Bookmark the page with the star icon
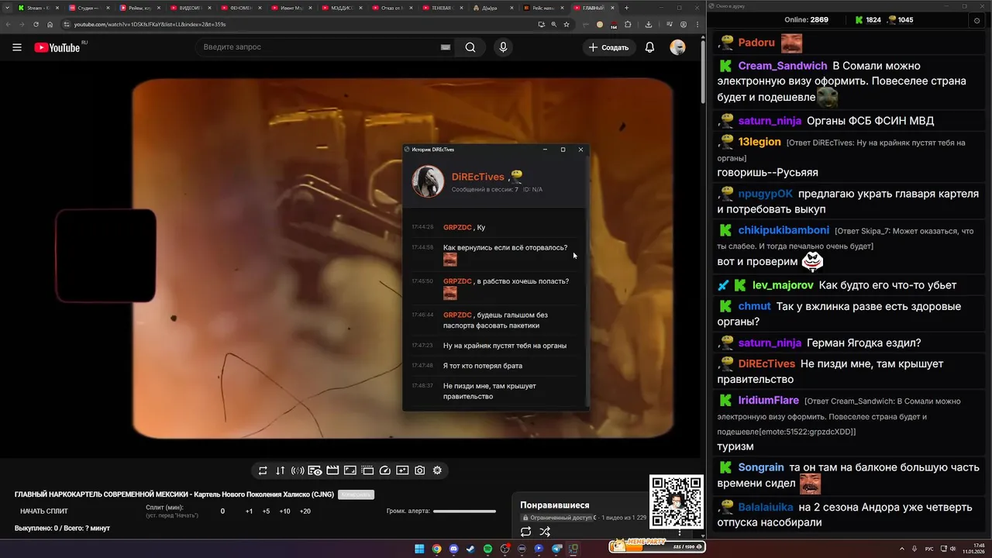The height and width of the screenshot is (558, 992). [567, 24]
